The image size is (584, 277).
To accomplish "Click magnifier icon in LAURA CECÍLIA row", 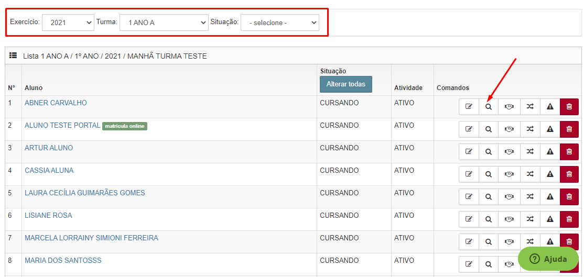I will (489, 197).
